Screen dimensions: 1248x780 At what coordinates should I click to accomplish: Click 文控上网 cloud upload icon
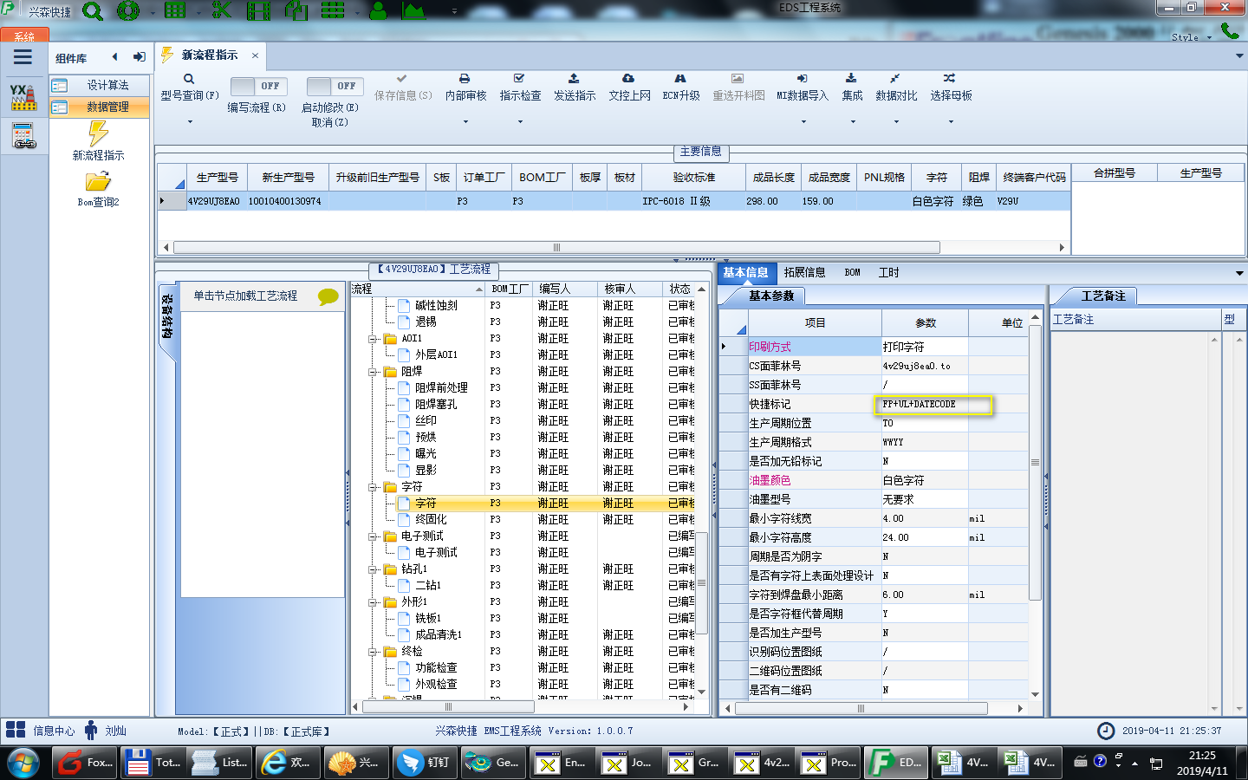[x=628, y=78]
